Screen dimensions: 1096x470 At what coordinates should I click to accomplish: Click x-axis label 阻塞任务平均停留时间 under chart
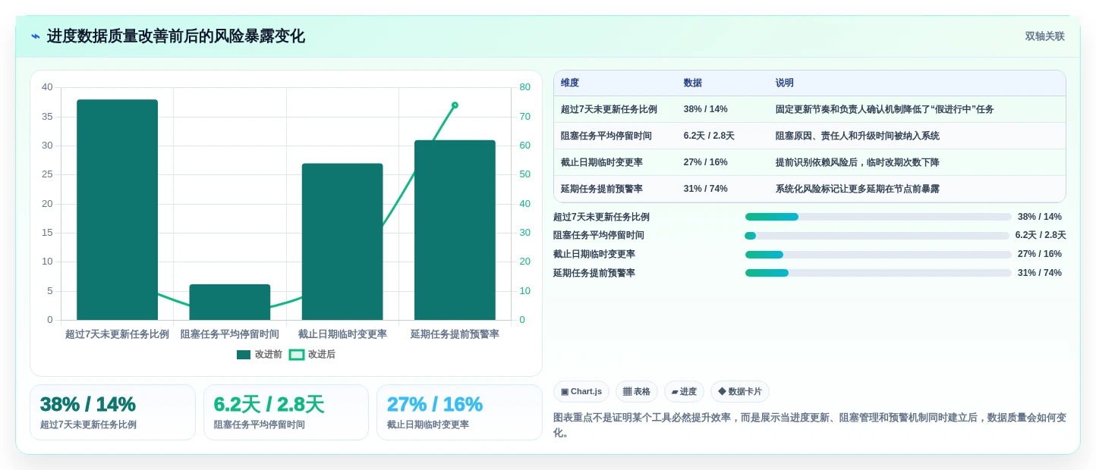click(x=230, y=334)
